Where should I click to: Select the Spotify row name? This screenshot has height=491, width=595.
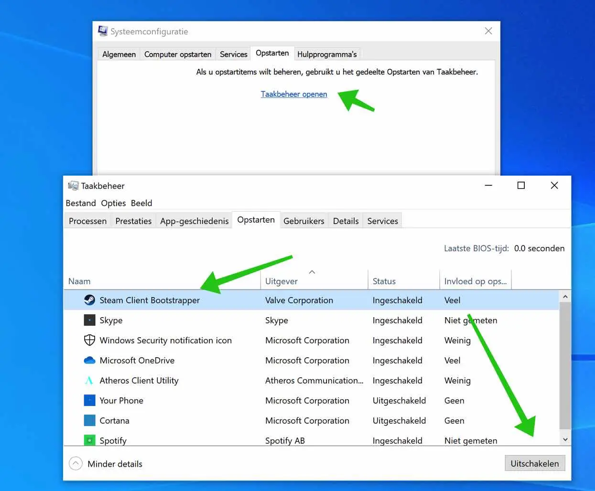[113, 440]
